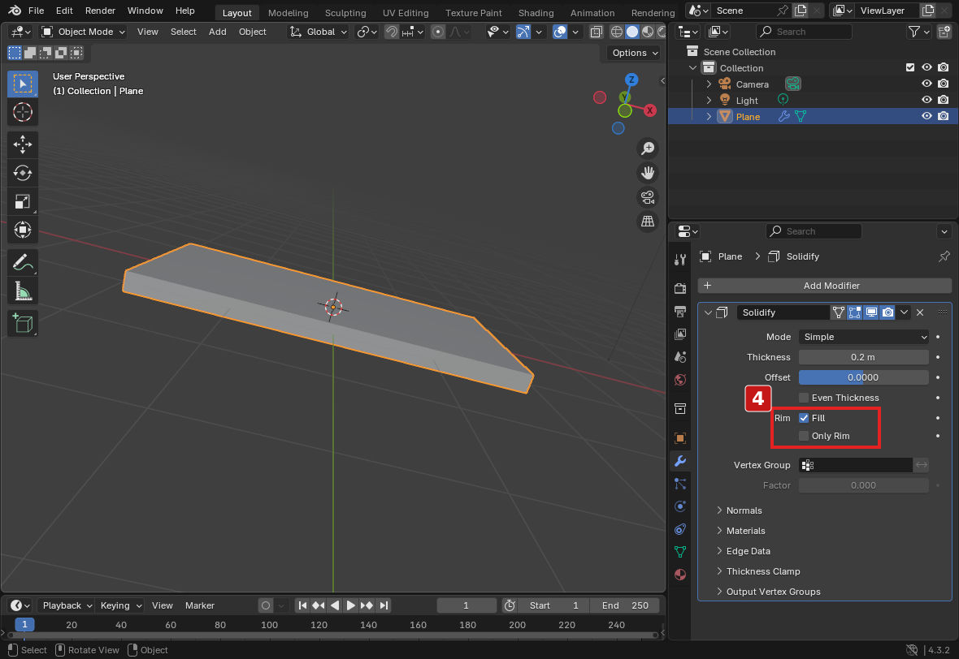Open the Solidify Mode dropdown
The height and width of the screenshot is (659, 959).
click(863, 337)
